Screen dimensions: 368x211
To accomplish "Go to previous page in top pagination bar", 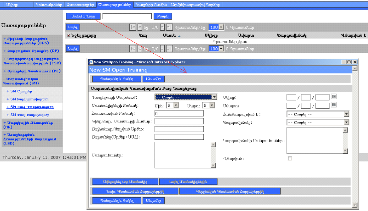I will pyautogui.click(x=139, y=28).
